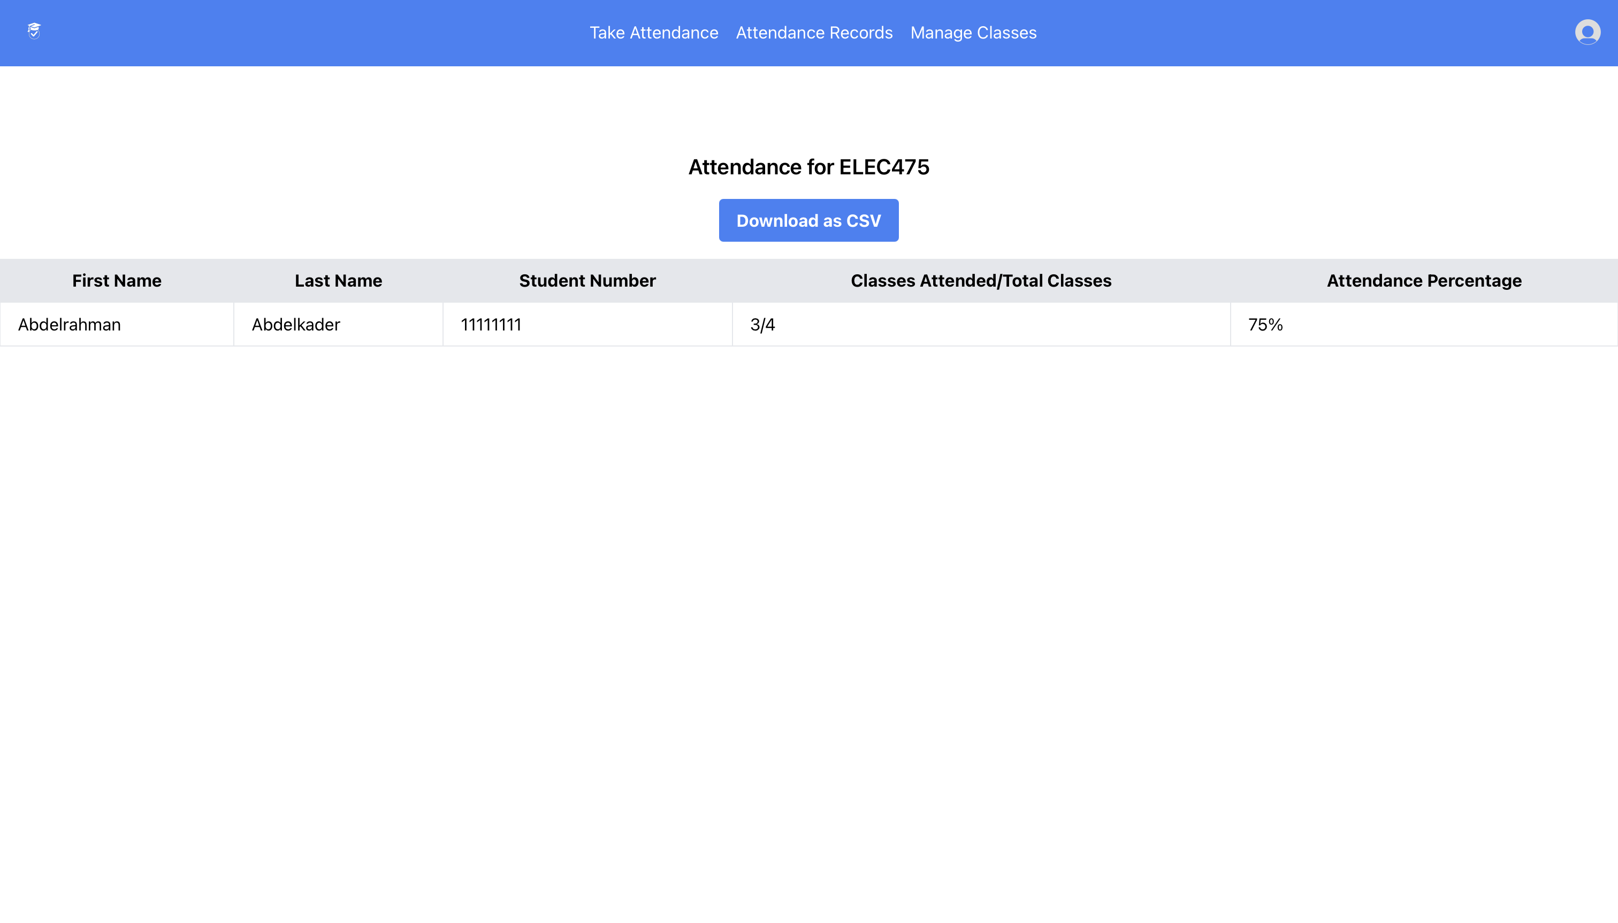Screen dimensions: 1618x923
Task: Click Last Name column header to sort
Action: pos(338,280)
